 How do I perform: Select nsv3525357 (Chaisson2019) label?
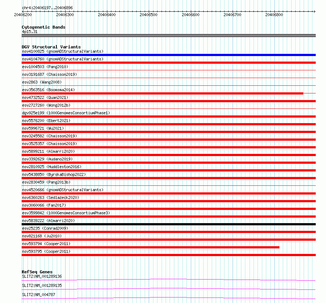49,144
